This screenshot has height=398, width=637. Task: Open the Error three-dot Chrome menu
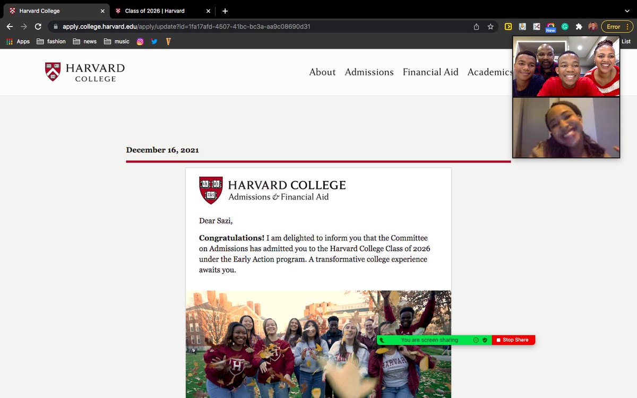[x=617, y=27]
